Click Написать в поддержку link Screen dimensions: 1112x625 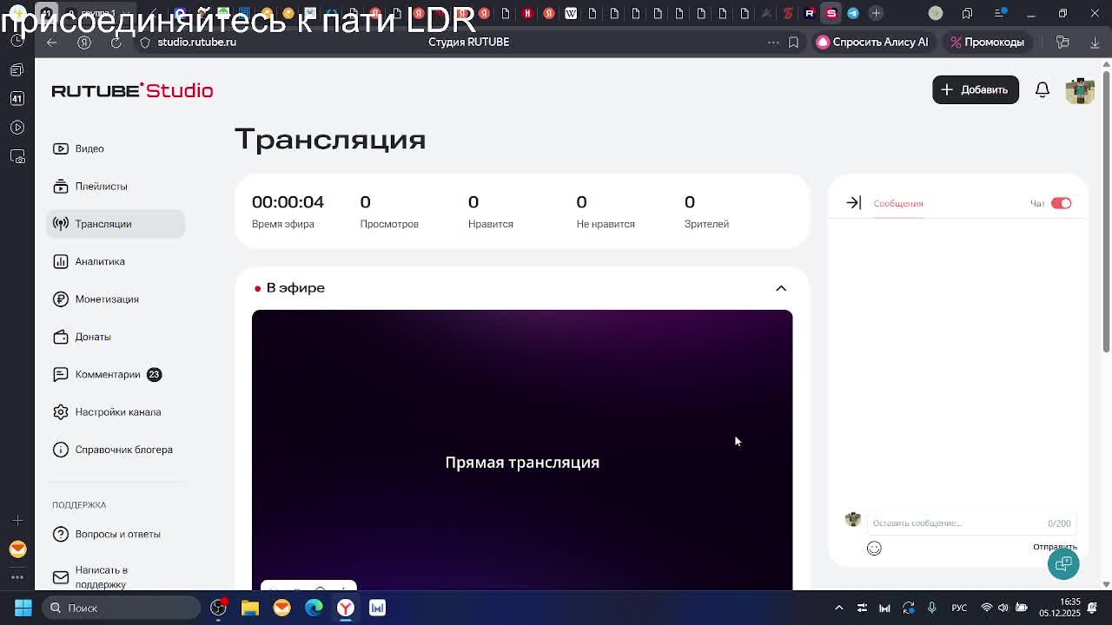coord(101,577)
